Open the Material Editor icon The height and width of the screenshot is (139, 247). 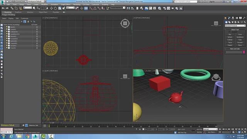click(159, 8)
